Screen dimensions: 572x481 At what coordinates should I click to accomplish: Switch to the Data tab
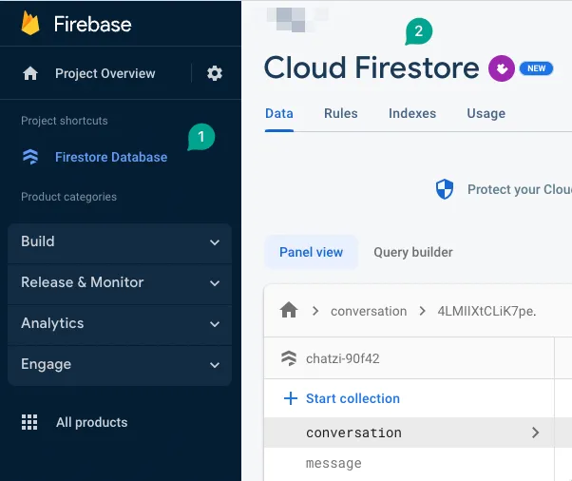pyautogui.click(x=279, y=113)
